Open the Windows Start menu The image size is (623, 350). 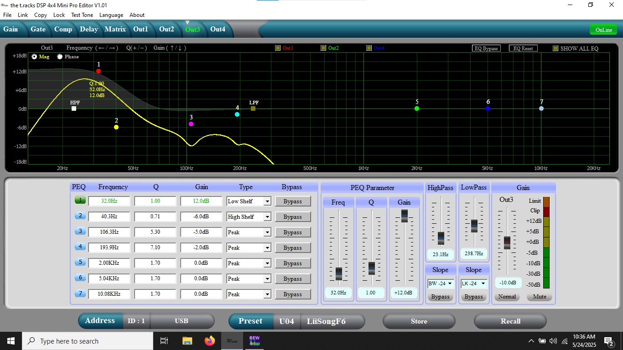(11, 341)
